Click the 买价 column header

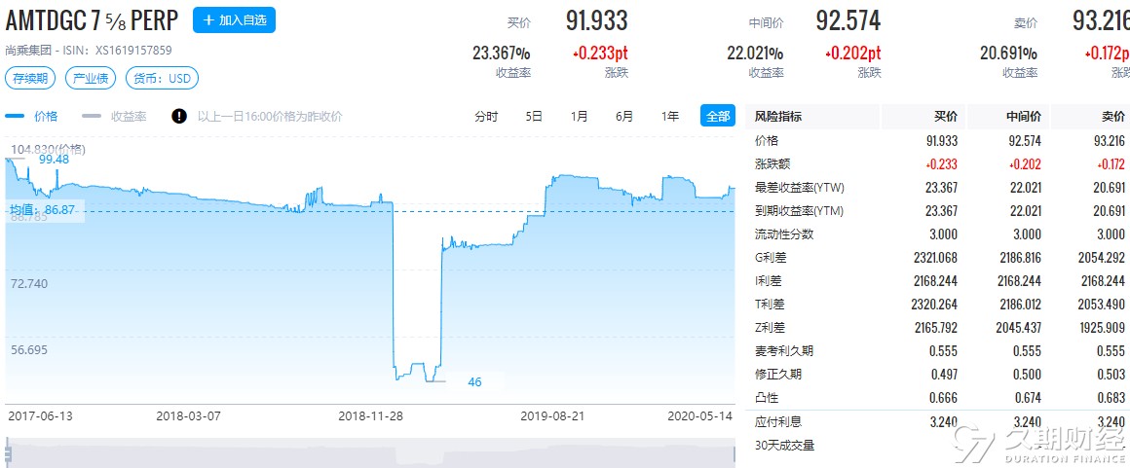click(x=946, y=117)
